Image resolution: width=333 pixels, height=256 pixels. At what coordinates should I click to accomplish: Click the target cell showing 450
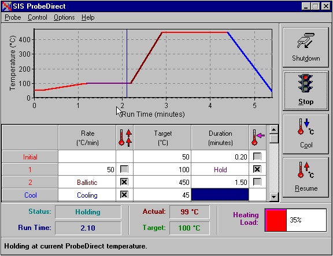coord(162,182)
